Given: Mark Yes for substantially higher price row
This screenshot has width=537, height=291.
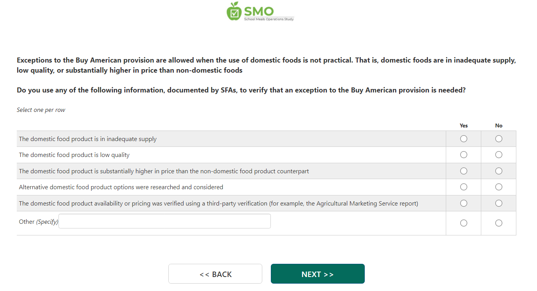Looking at the screenshot, I should [463, 171].
